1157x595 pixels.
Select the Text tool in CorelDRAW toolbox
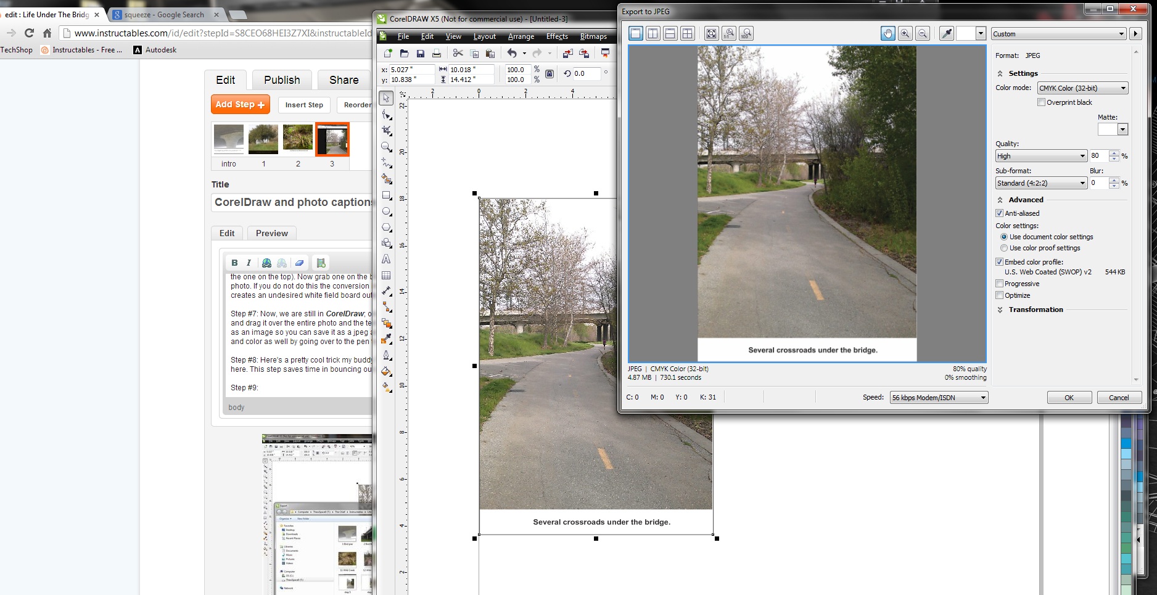coord(386,260)
